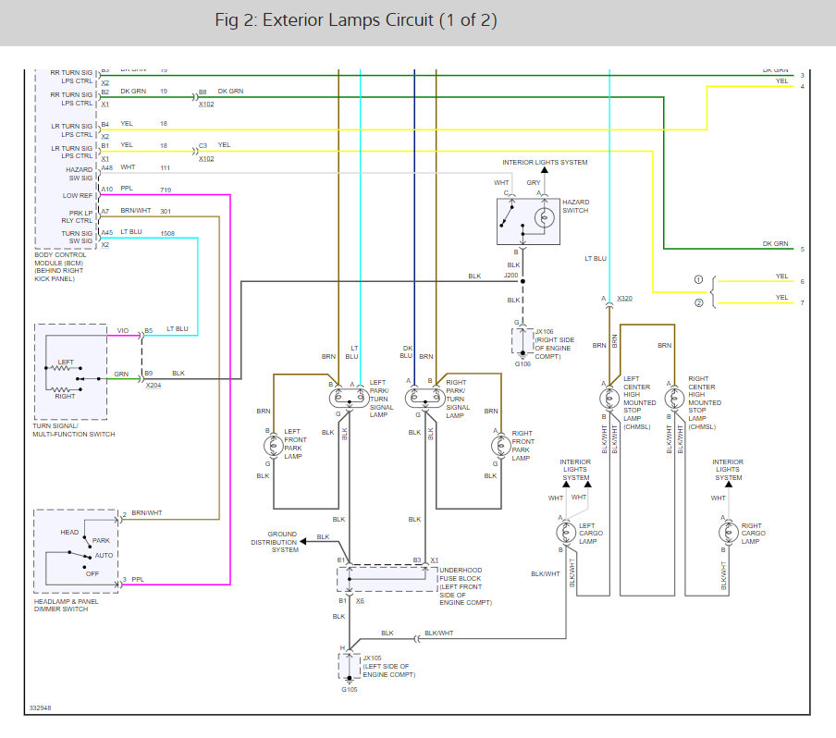Viewport: 836px width, 738px height.
Task: Select the Right Cargo Lamp bulb symbol
Action: click(729, 532)
